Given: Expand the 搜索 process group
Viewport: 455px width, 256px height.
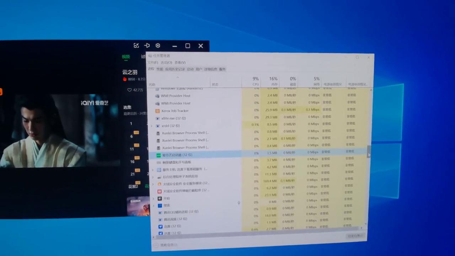Looking at the screenshot, I should tap(154, 206).
